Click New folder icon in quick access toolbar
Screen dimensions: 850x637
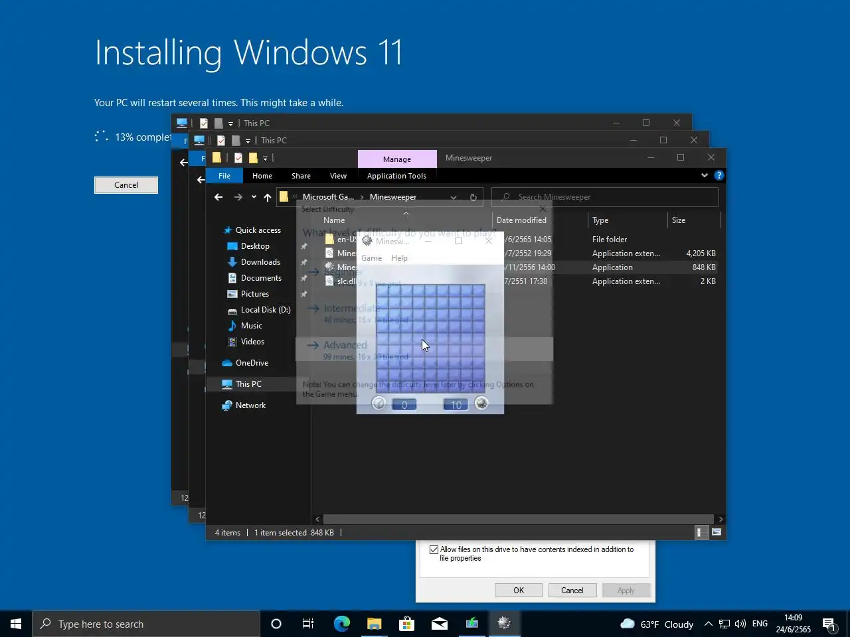click(x=252, y=158)
